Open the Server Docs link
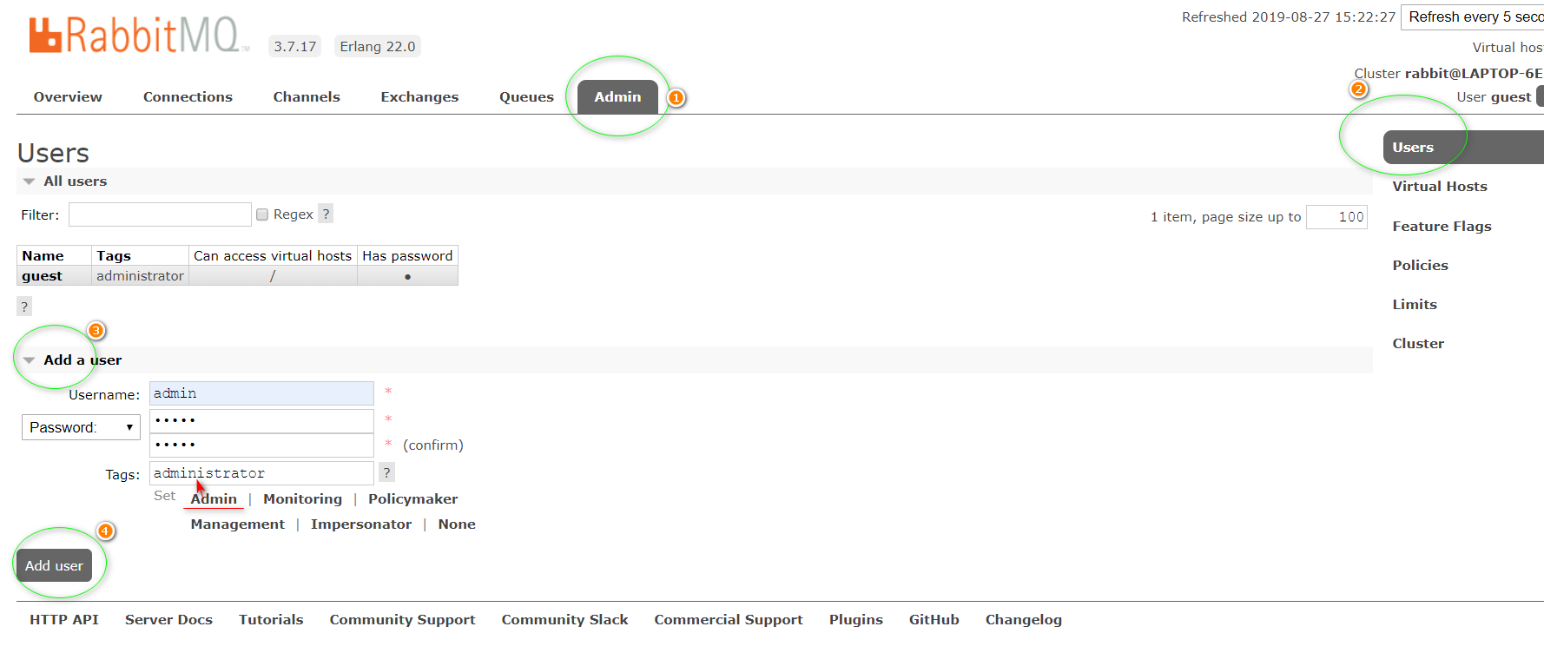 pos(168,620)
